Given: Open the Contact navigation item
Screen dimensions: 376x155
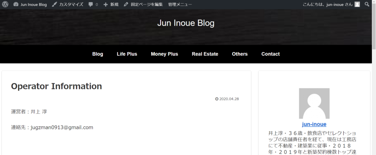Looking at the screenshot, I should click(271, 54).
